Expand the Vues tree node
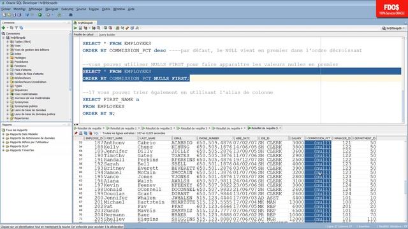 click(x=8, y=46)
